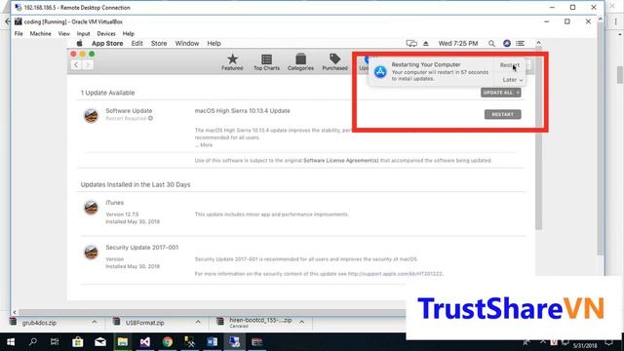Select the macOS High Sierra 10.13.4 Update title
Screen dimensions: 624x351
(x=242, y=110)
